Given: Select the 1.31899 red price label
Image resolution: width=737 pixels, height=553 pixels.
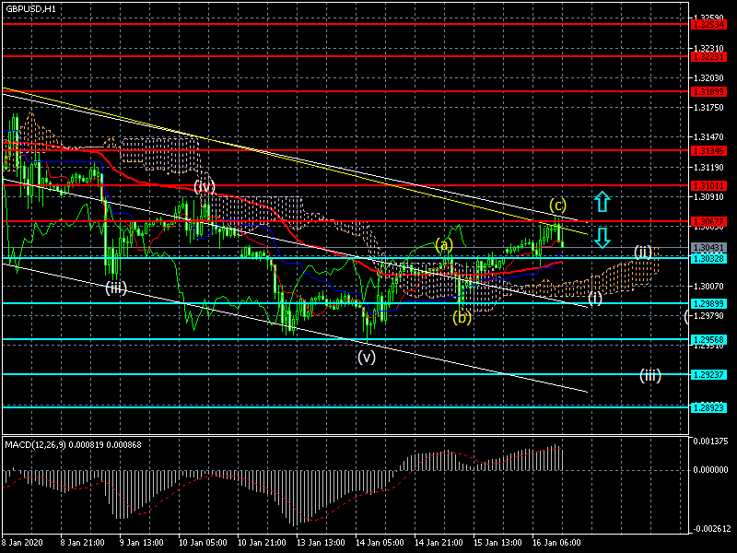Looking at the screenshot, I should coord(708,92).
